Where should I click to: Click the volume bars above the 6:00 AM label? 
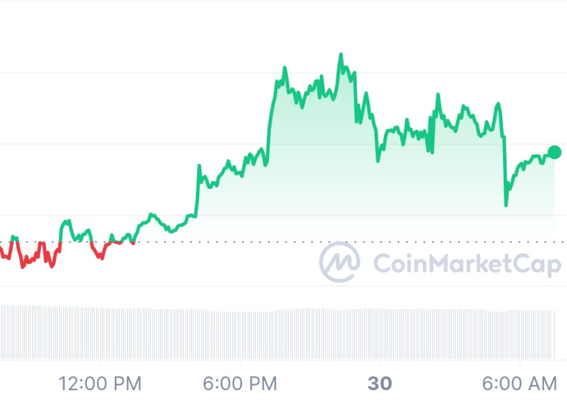[520, 333]
